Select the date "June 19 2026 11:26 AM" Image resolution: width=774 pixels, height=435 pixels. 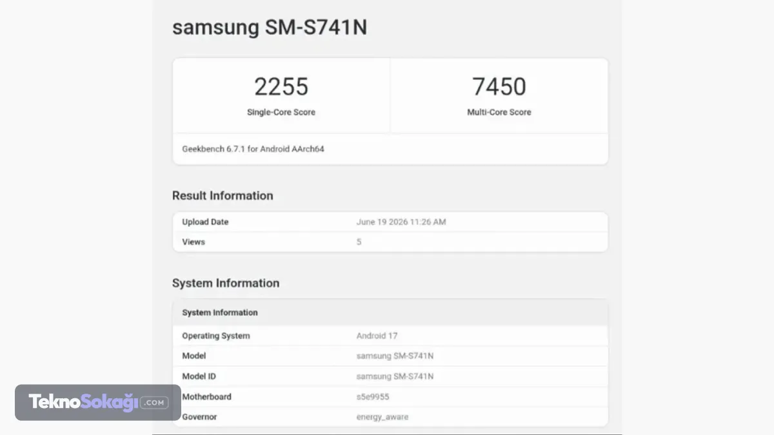click(x=401, y=222)
